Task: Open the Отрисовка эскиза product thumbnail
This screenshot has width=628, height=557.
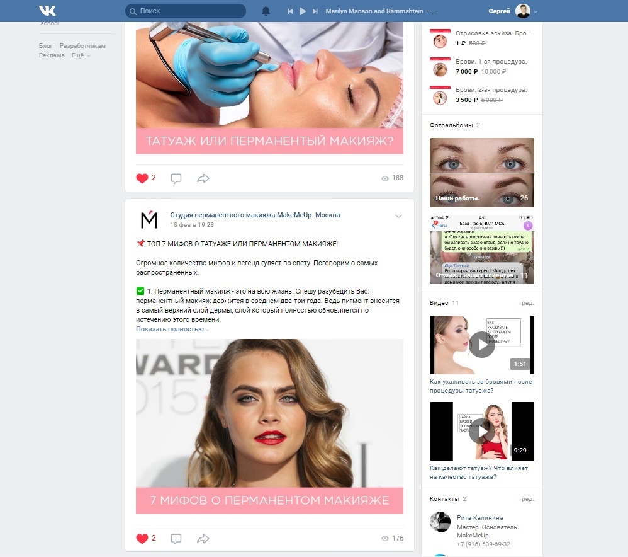Action: (440, 39)
